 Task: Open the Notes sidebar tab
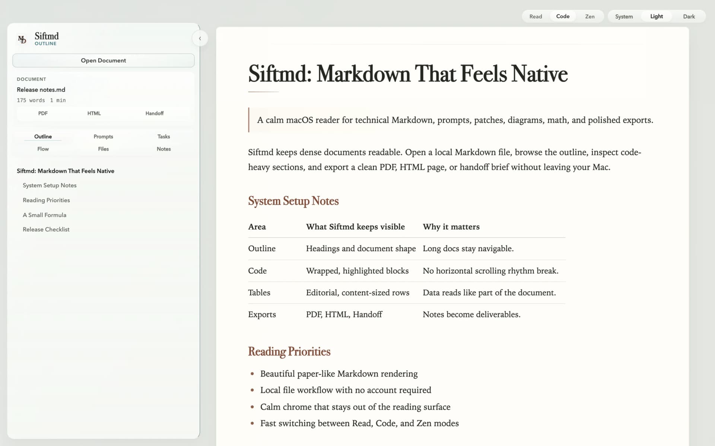tap(164, 149)
